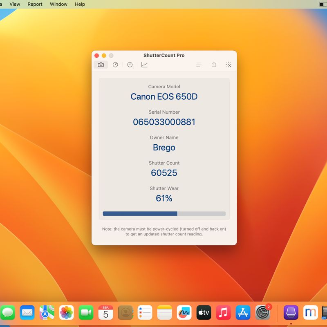Open the Window menu

pos(58,4)
